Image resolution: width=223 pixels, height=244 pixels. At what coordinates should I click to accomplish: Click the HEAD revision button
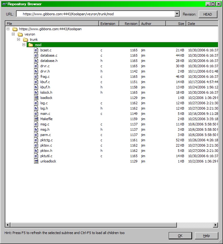(x=208, y=14)
